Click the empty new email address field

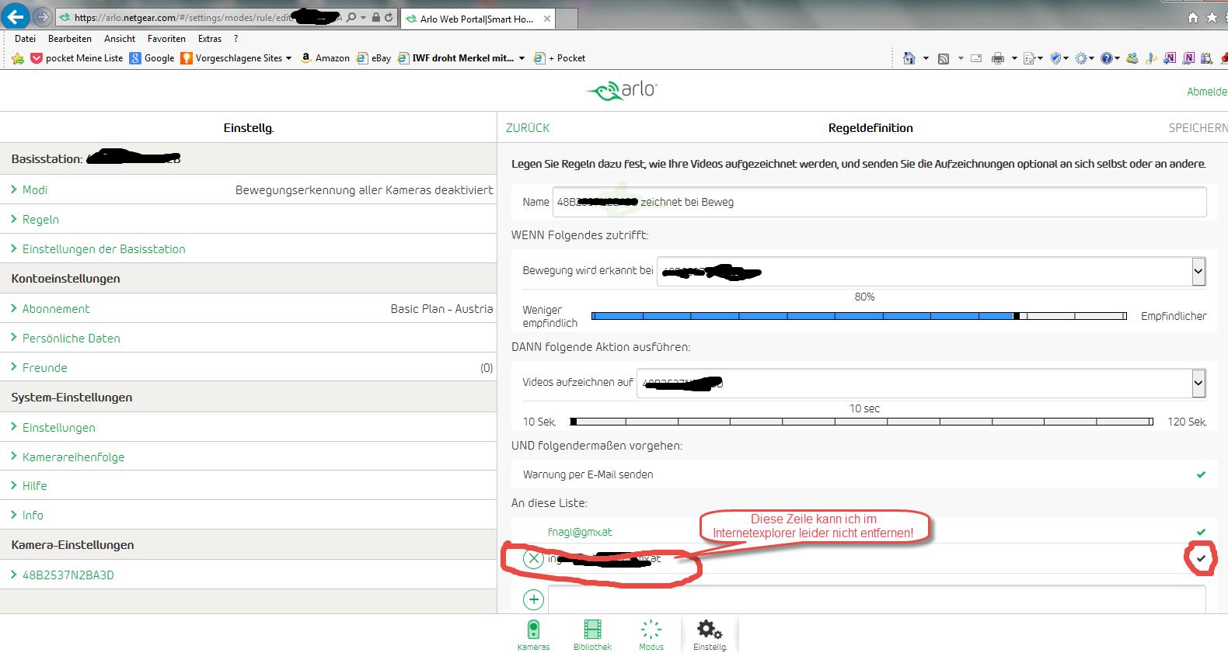pyautogui.click(x=877, y=599)
